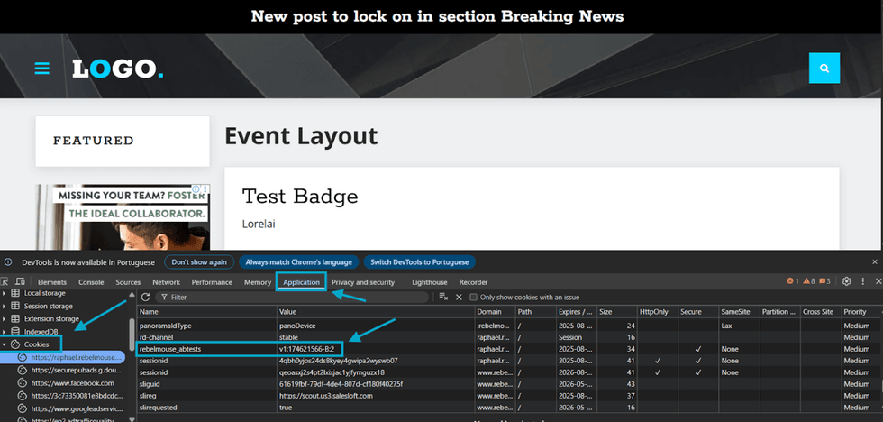This screenshot has width=883, height=422.
Task: Select the rd-channel cookie row
Action: pos(509,337)
